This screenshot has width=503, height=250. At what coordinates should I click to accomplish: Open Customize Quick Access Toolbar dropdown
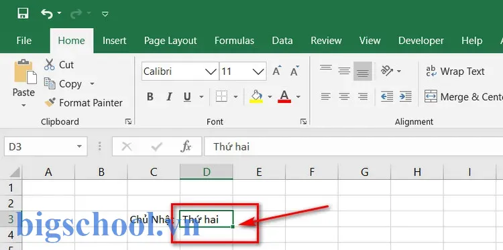[105, 14]
